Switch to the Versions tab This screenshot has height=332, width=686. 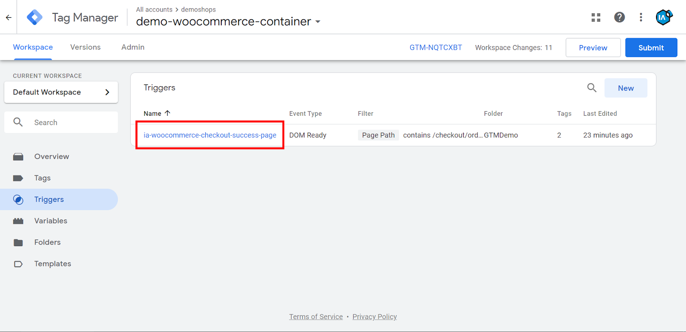(85, 47)
